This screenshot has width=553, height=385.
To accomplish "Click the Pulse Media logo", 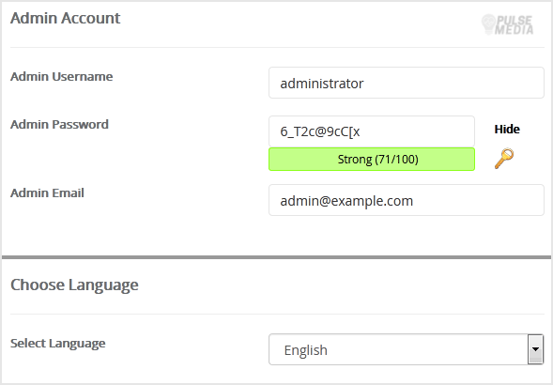I will tap(507, 24).
